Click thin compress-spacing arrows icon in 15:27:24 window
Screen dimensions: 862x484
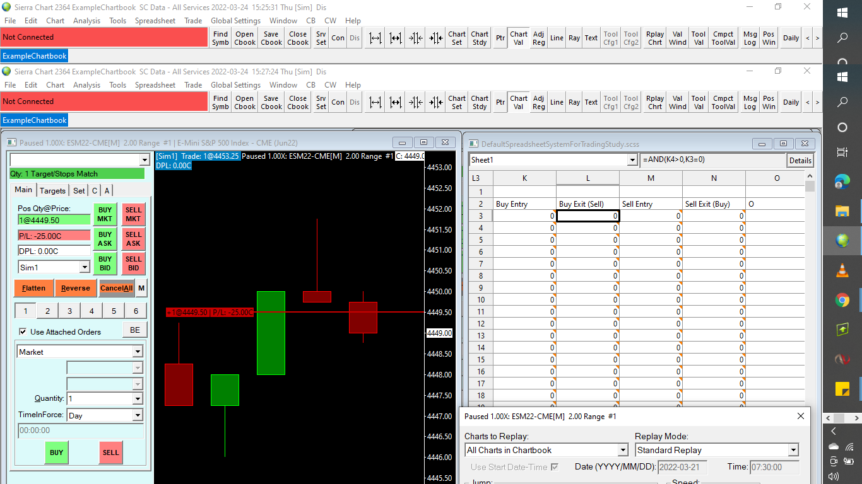[416, 102]
